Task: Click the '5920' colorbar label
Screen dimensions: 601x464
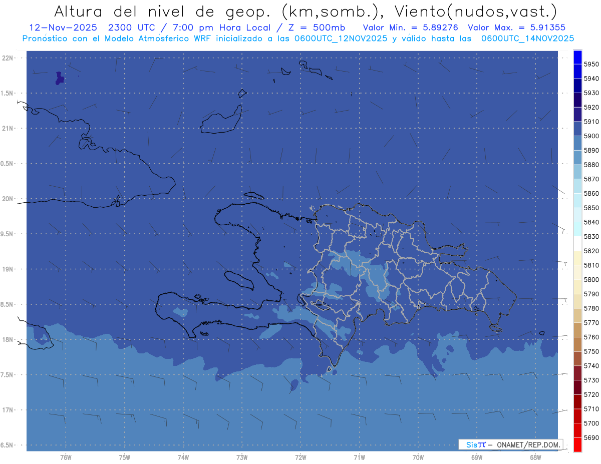Action: pos(591,107)
